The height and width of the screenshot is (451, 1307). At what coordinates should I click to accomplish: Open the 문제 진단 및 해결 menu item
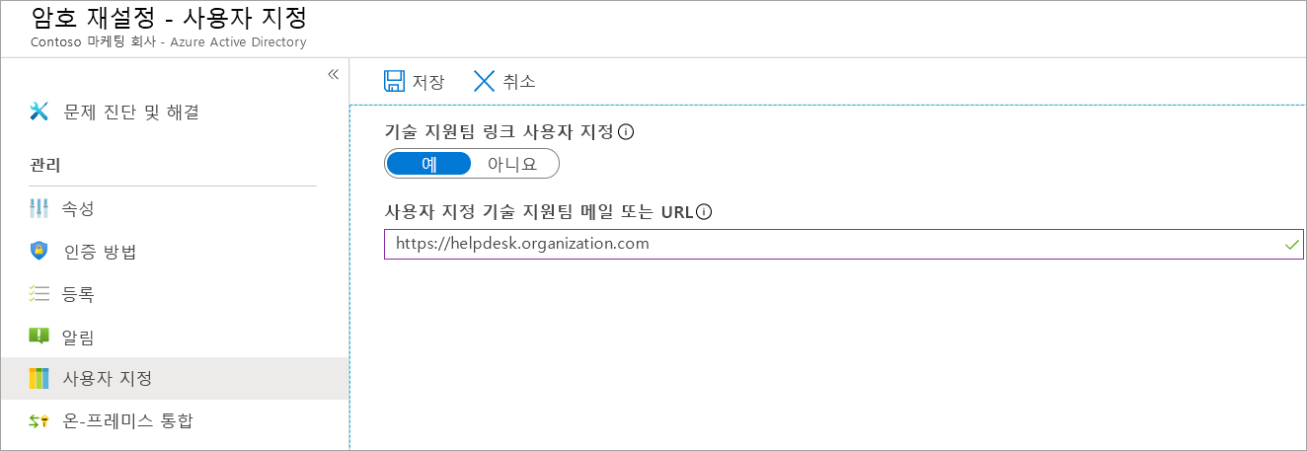[131, 112]
